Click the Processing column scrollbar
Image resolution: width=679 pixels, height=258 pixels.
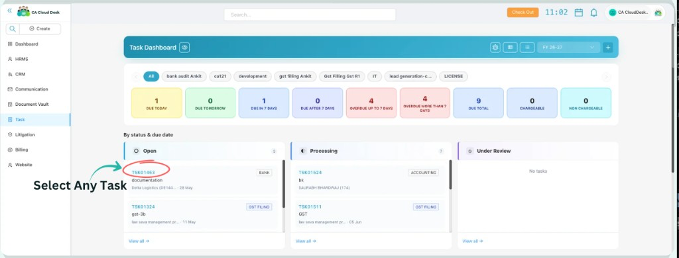pos(450,175)
